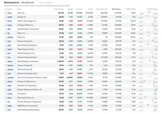The height and width of the screenshot is (114, 162).
Task: Open the CVE ticker link
Action: point(9,41)
